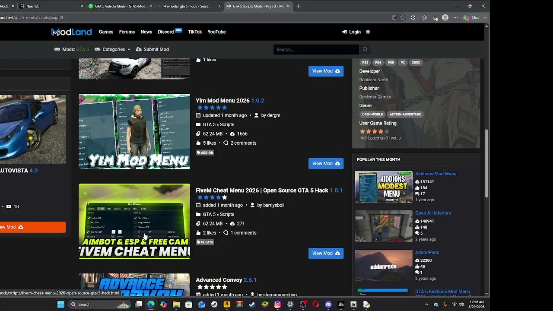The image size is (553, 311).
Task: Open the TikTok menu link
Action: click(195, 32)
